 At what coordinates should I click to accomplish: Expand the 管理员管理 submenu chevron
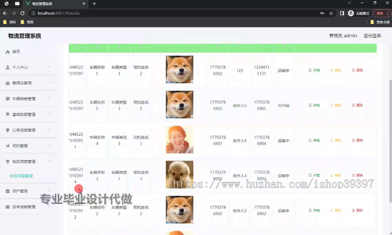49,83
